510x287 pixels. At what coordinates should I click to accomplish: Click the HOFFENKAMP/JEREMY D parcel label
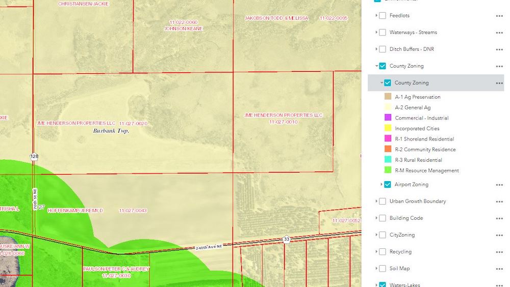pos(75,211)
